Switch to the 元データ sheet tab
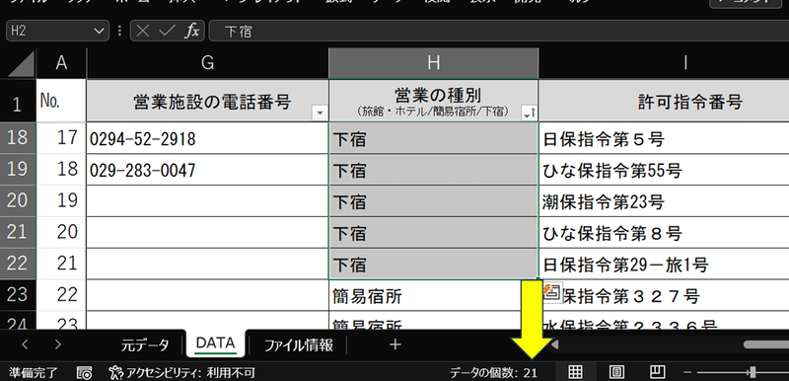Viewport: 789px width, 381px height. (145, 345)
